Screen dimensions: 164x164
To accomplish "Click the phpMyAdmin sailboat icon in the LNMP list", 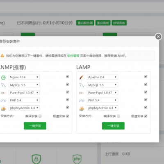I will (x=3, y=108).
